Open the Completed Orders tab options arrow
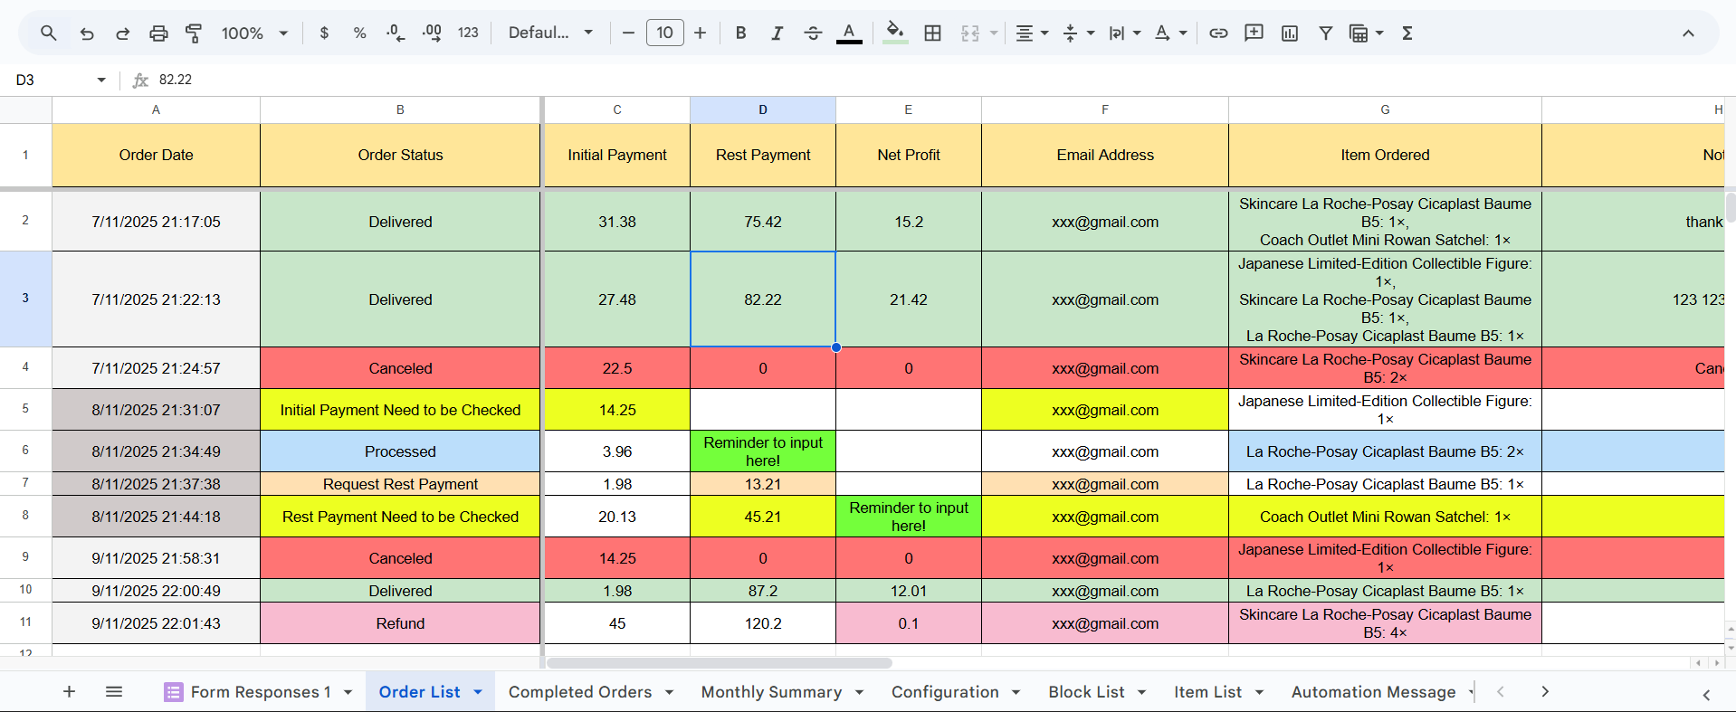 tap(669, 692)
